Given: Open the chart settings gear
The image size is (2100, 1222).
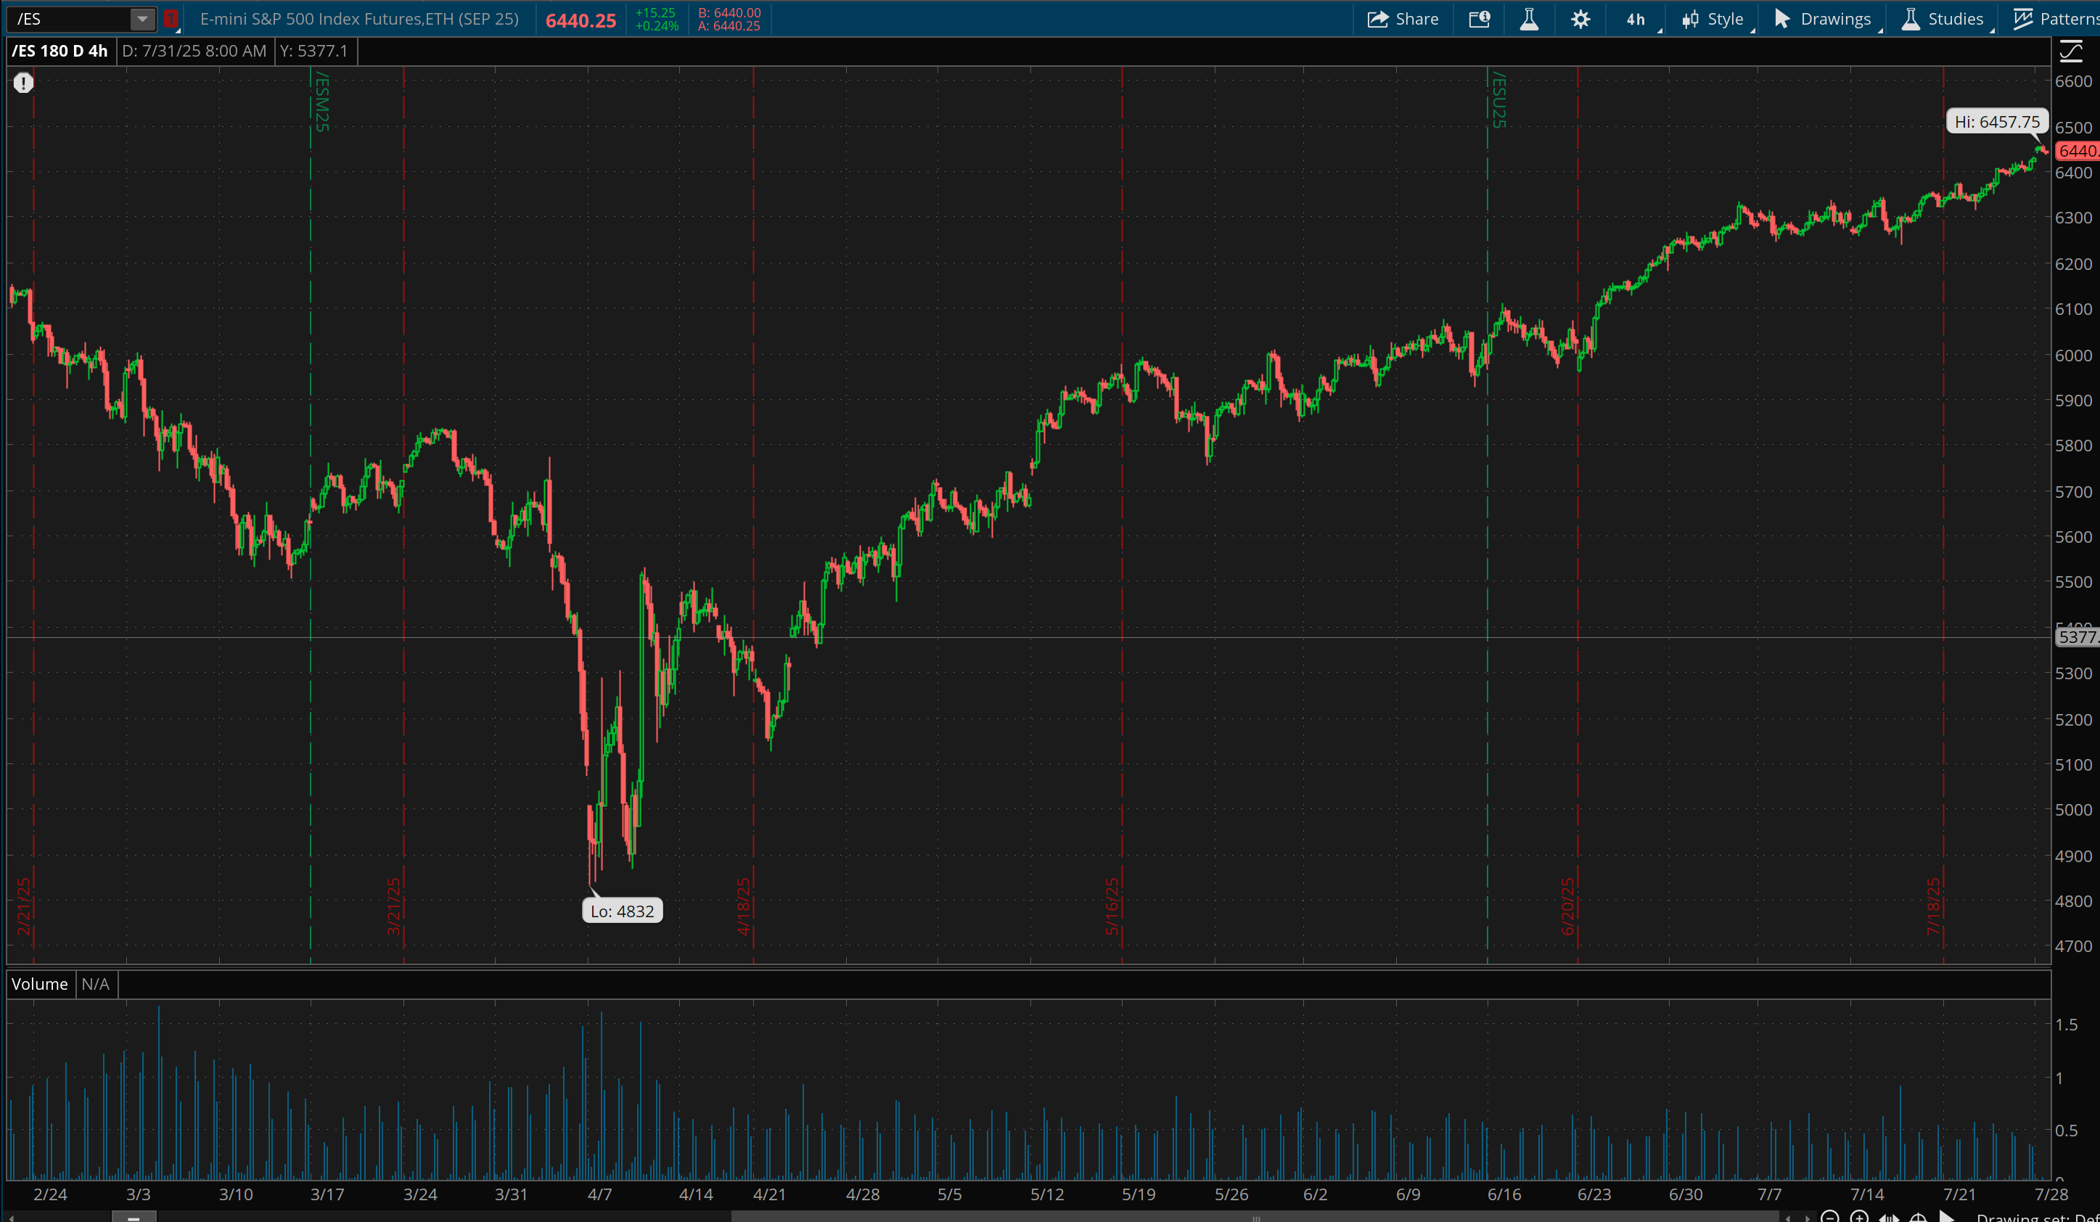Looking at the screenshot, I should pos(1579,18).
